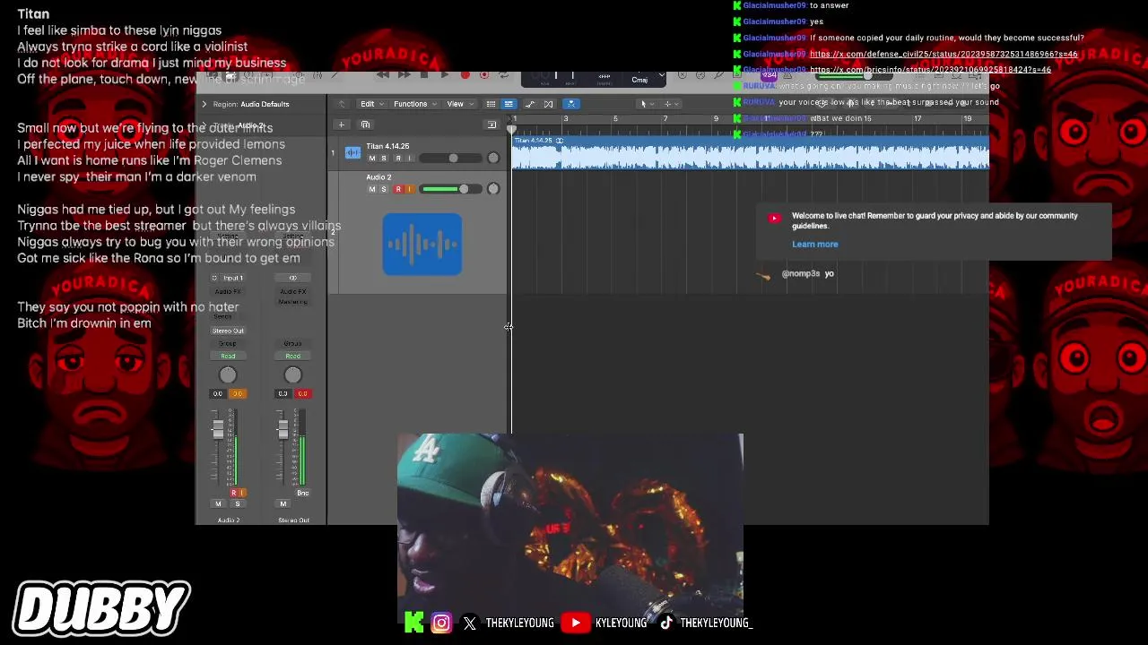Click the Fast Forward transport button
The image size is (1148, 645).
404,75
